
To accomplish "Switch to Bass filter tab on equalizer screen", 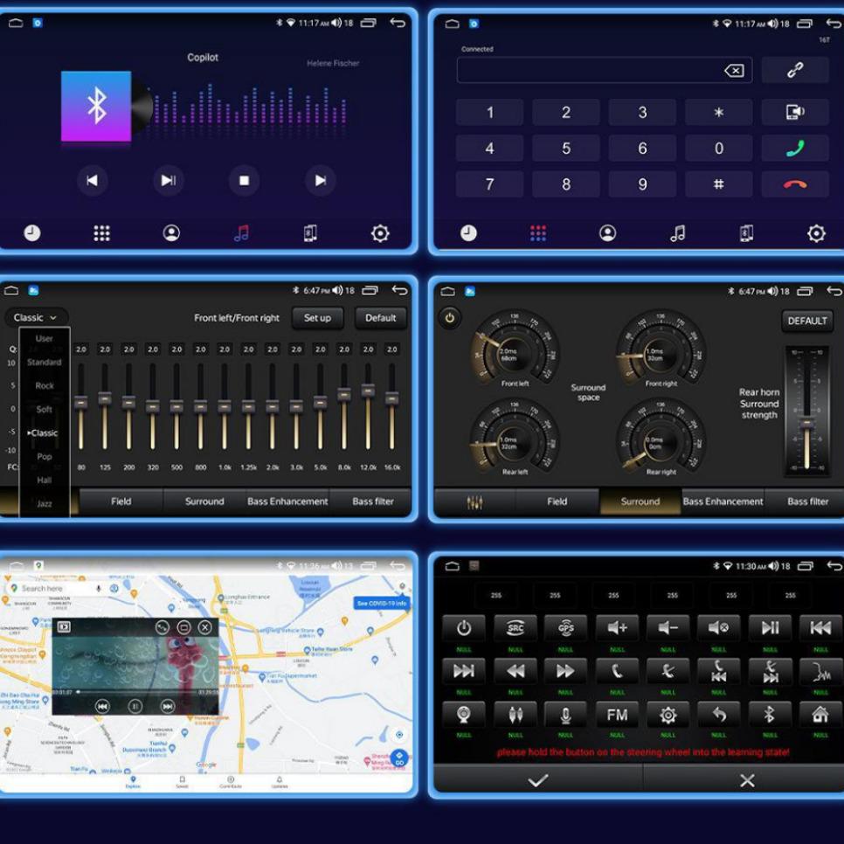I will (x=373, y=502).
